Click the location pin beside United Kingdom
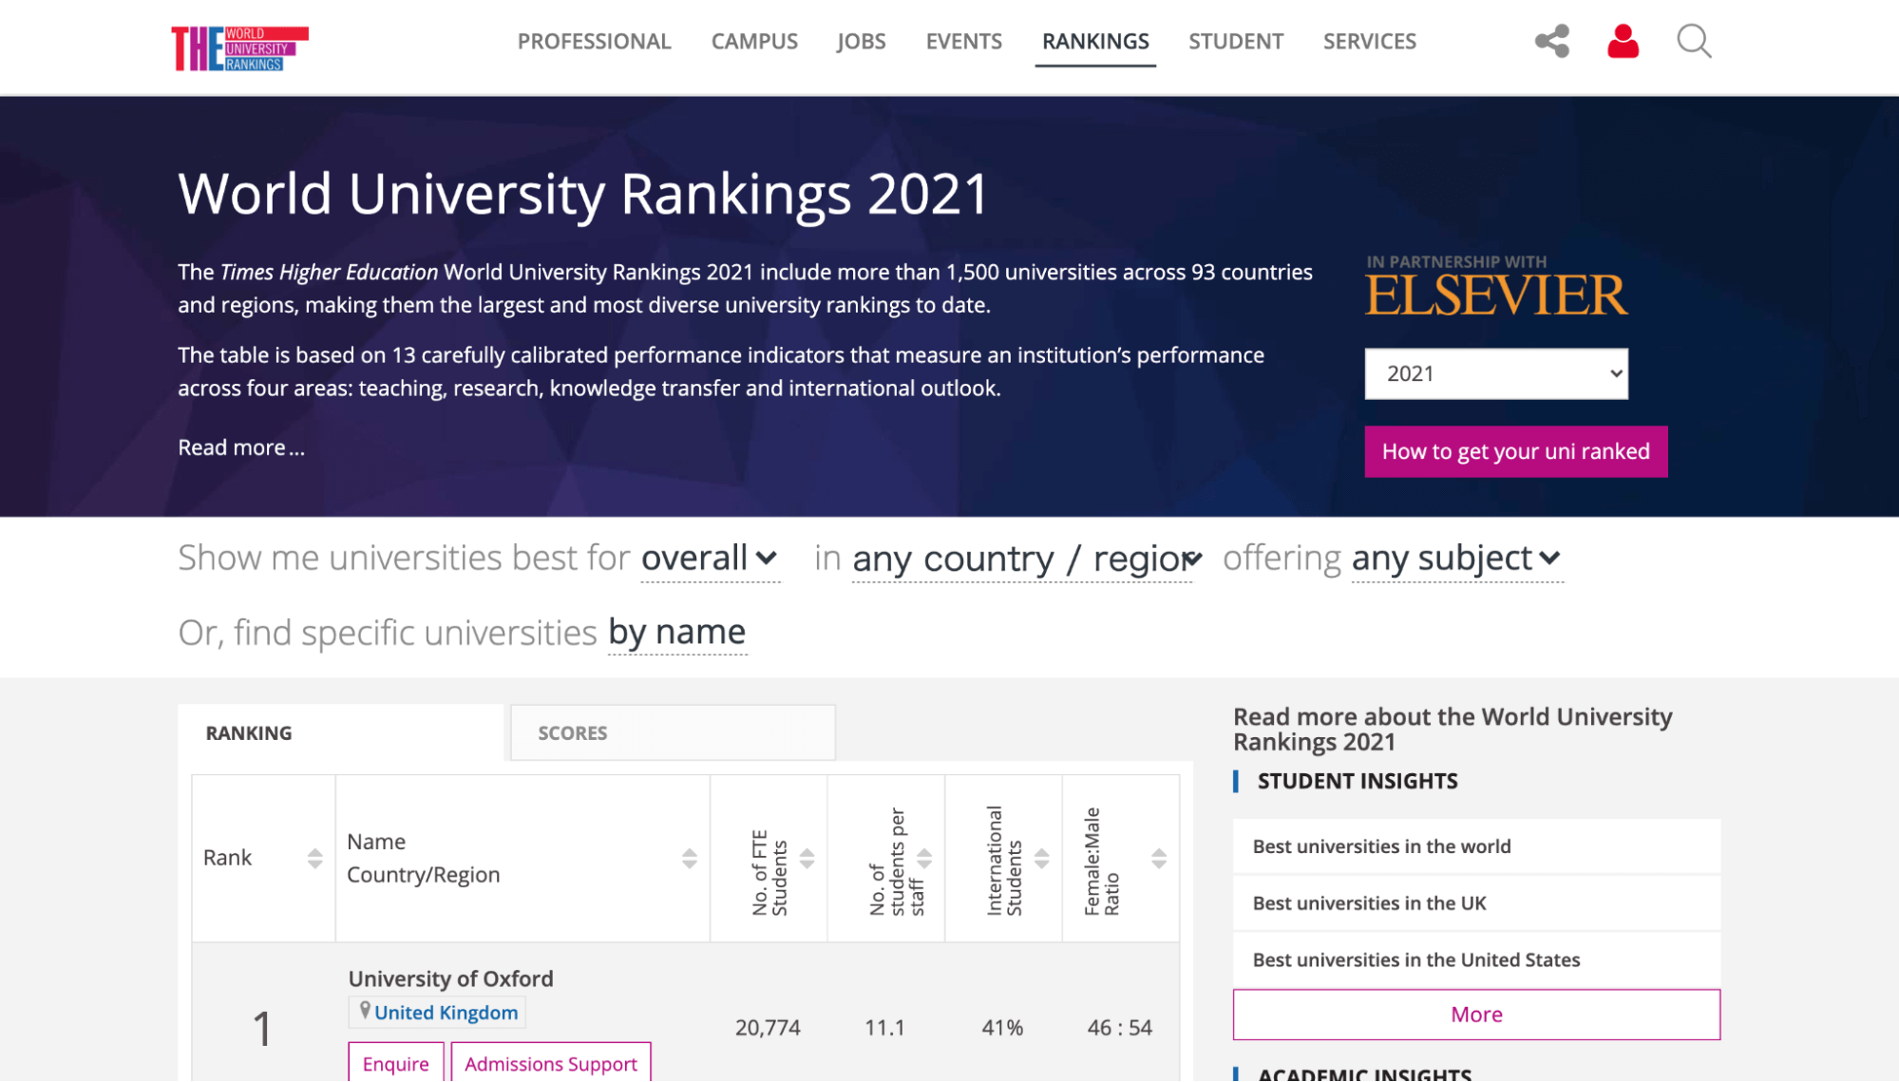Image resolution: width=1899 pixels, height=1082 pixels. coord(364,1011)
